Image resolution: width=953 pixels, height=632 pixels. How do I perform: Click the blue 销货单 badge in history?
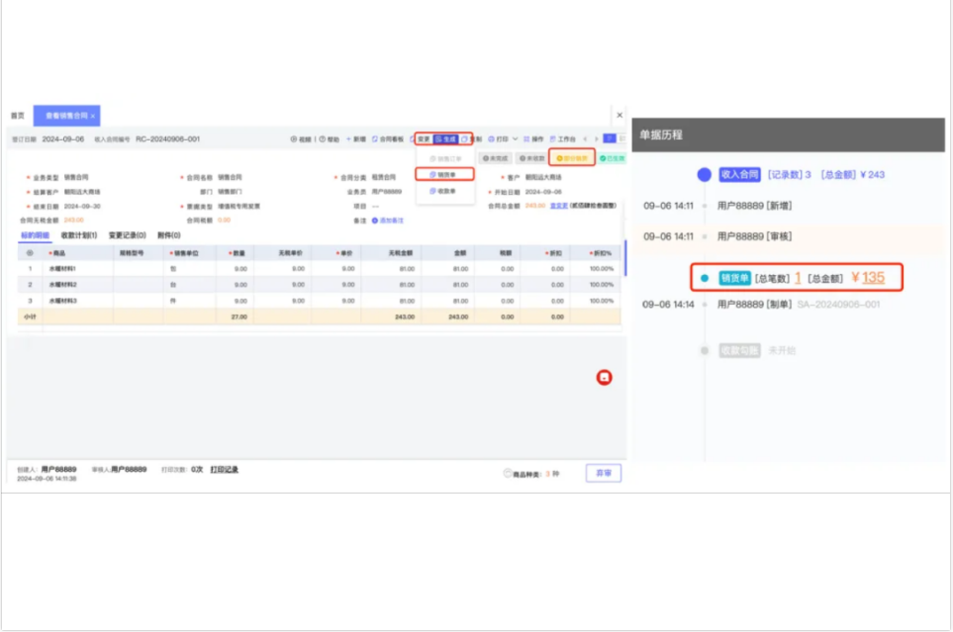(x=734, y=278)
